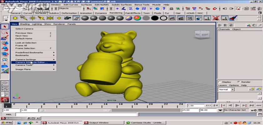Apply the black surface shader material
The height and width of the screenshot is (125, 263).
155,18
